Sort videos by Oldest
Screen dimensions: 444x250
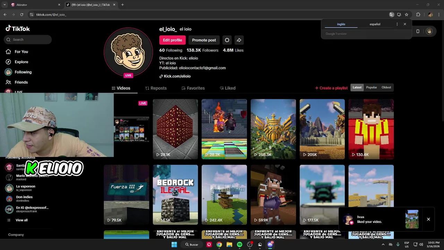point(386,87)
